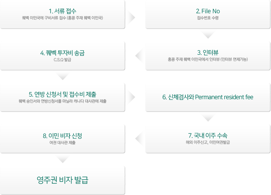Click the down arrow below step 4 box
The height and width of the screenshot is (195, 271).
tap(62, 76)
